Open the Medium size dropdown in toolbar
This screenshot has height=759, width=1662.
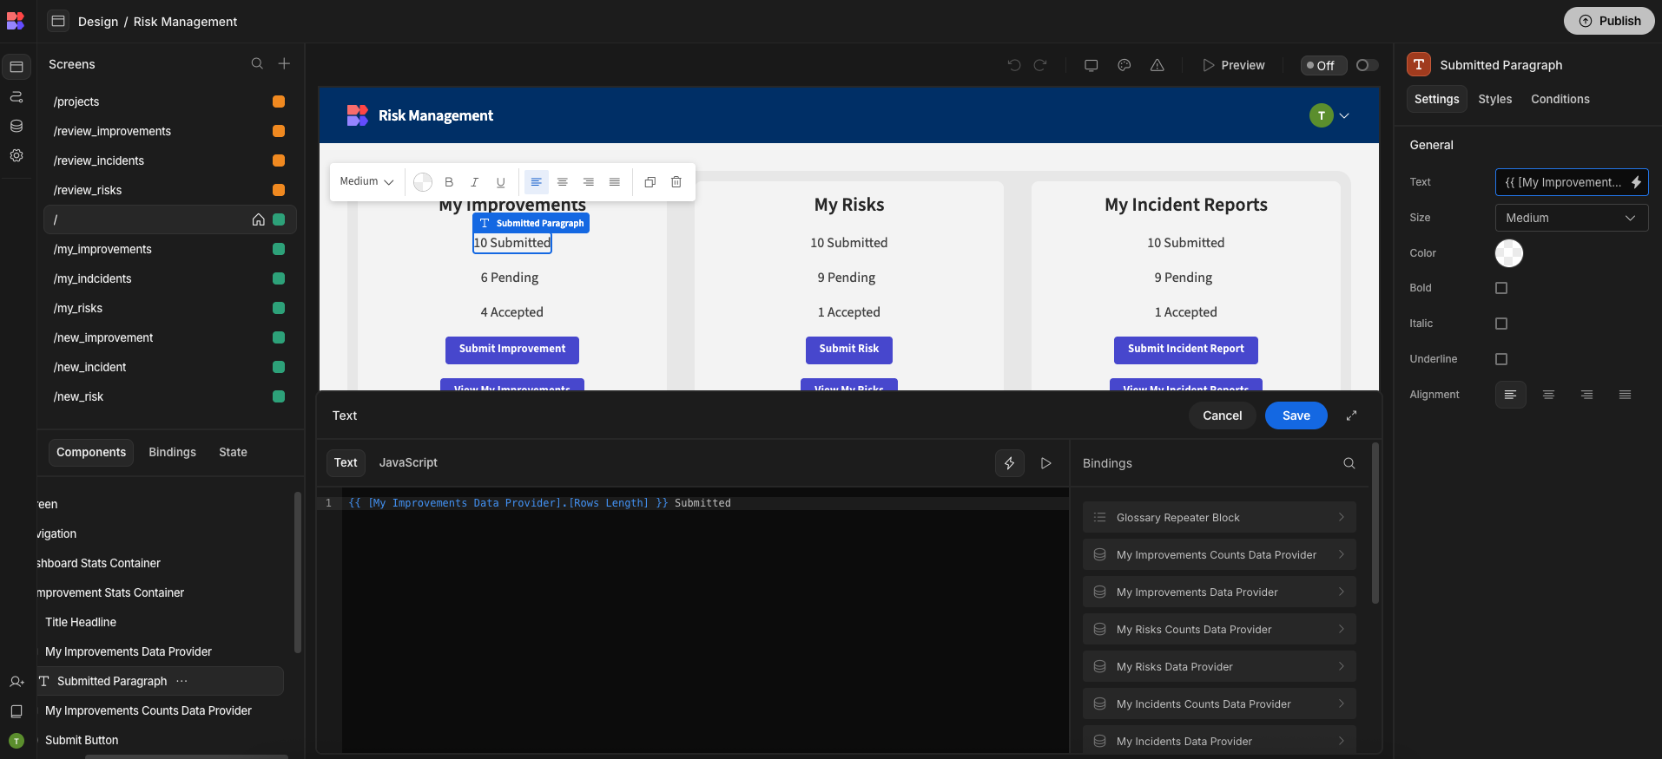click(366, 182)
